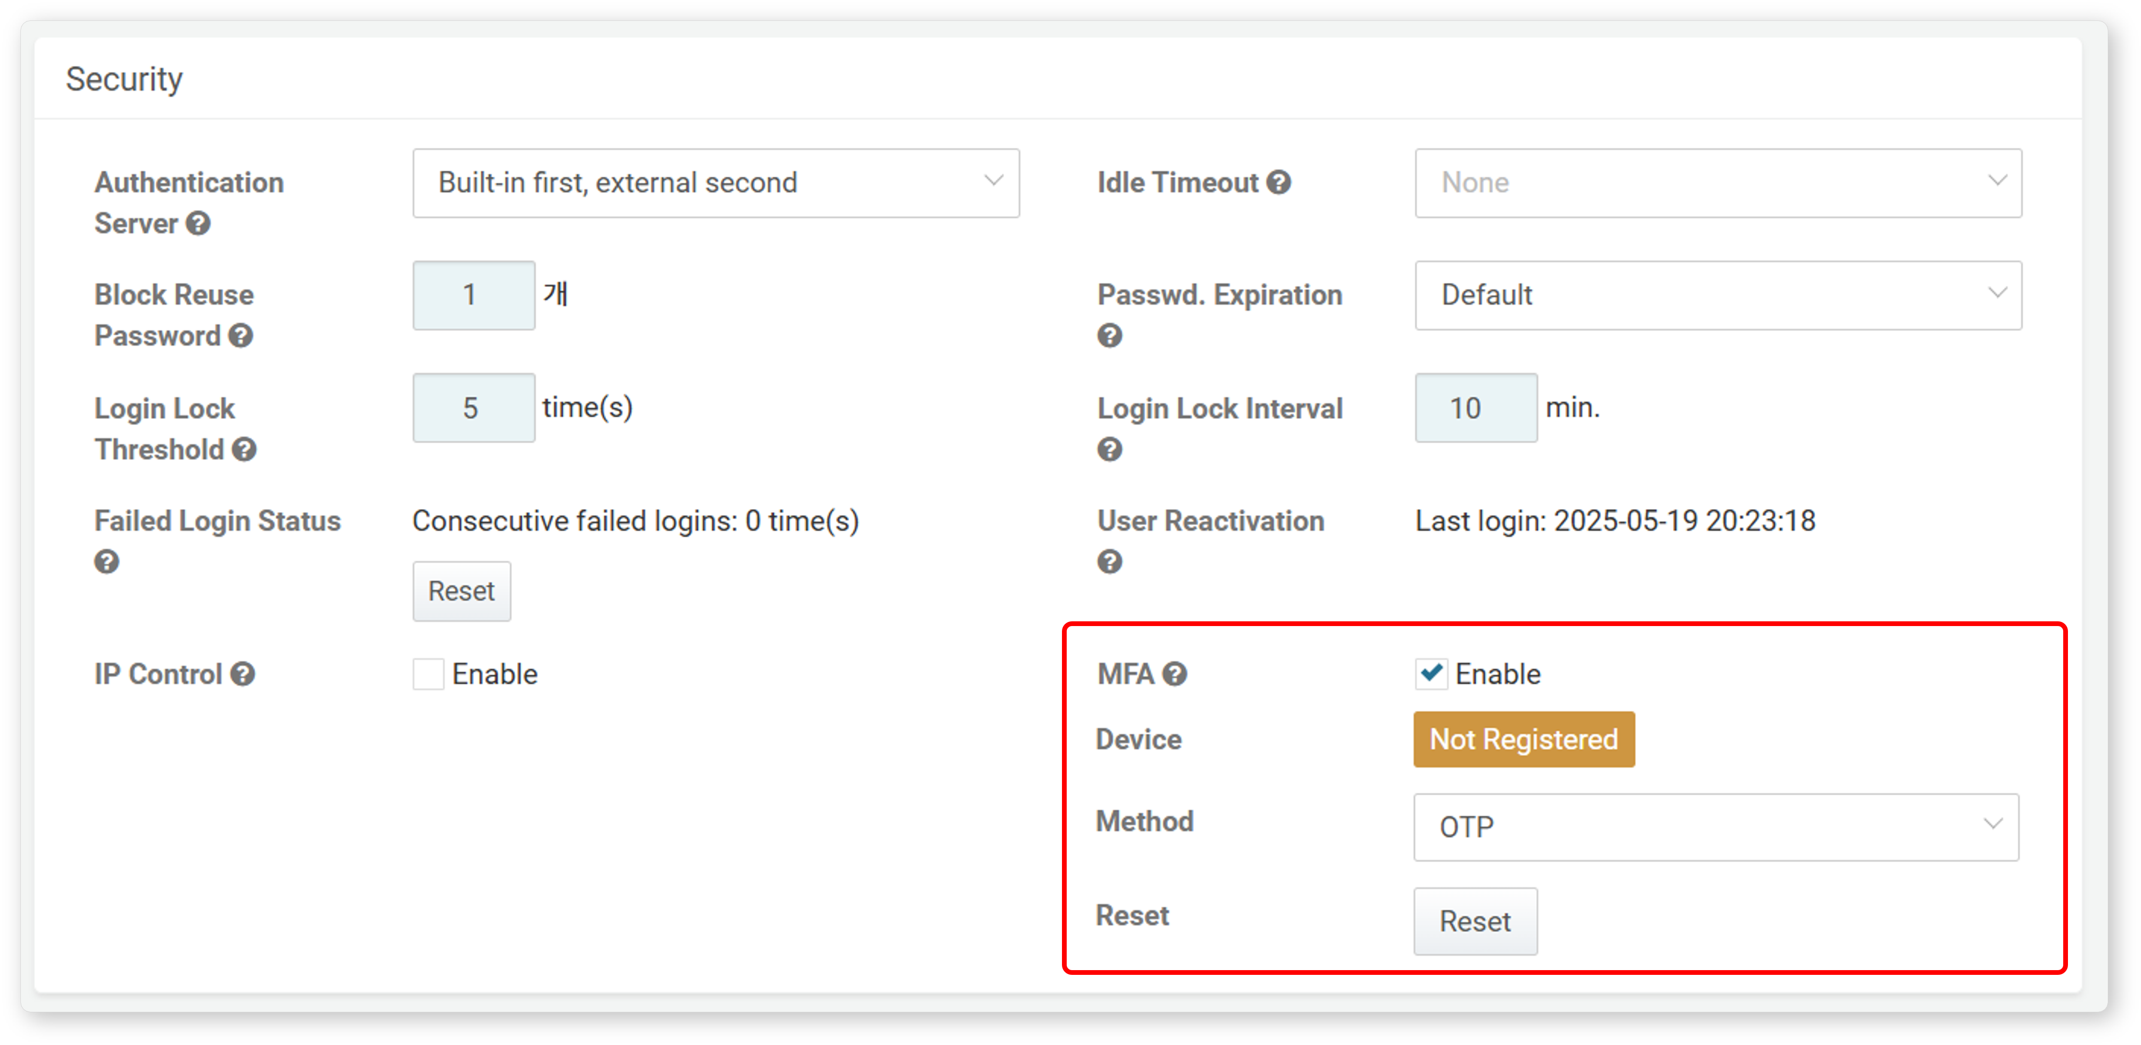Click the MFA help icon
Viewport: 2141px width, 1045px height.
tap(1174, 674)
